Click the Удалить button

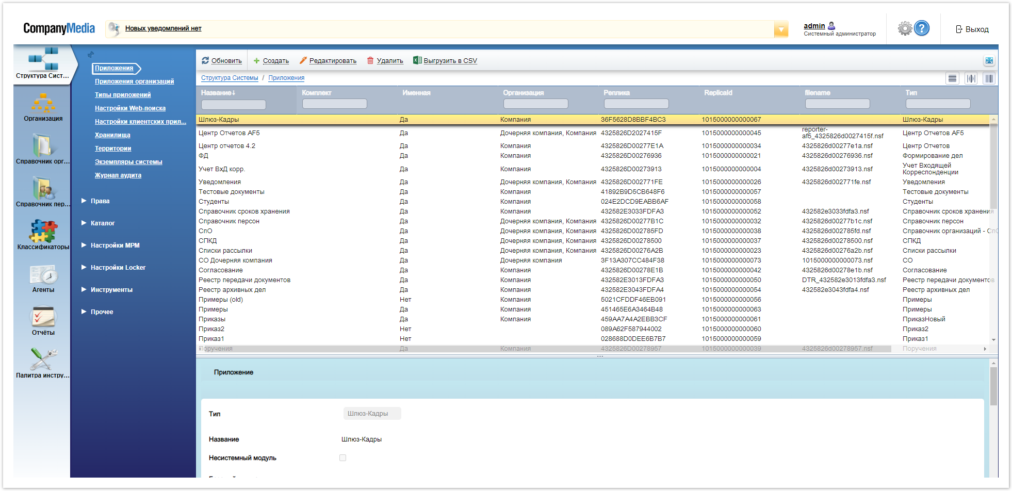coord(385,61)
